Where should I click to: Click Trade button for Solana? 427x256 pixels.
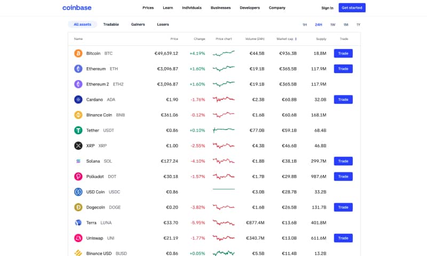[343, 161]
